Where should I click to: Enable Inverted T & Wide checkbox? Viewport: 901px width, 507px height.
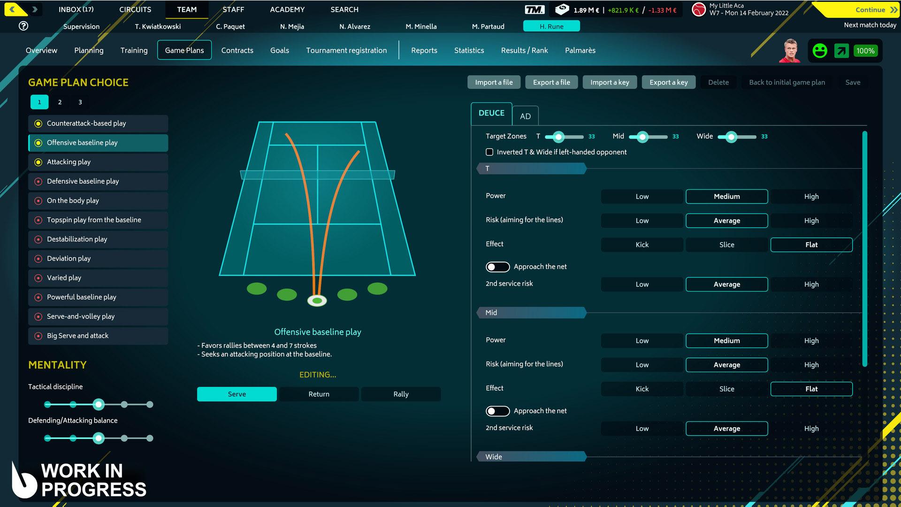(x=489, y=152)
